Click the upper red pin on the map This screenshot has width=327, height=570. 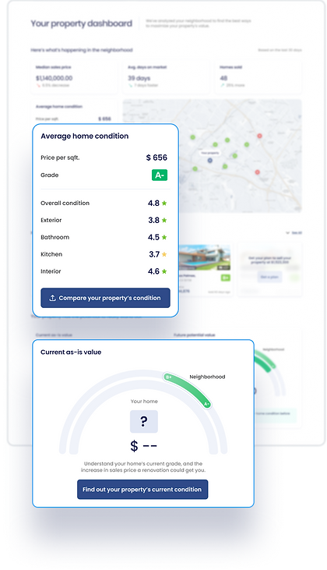tap(259, 136)
